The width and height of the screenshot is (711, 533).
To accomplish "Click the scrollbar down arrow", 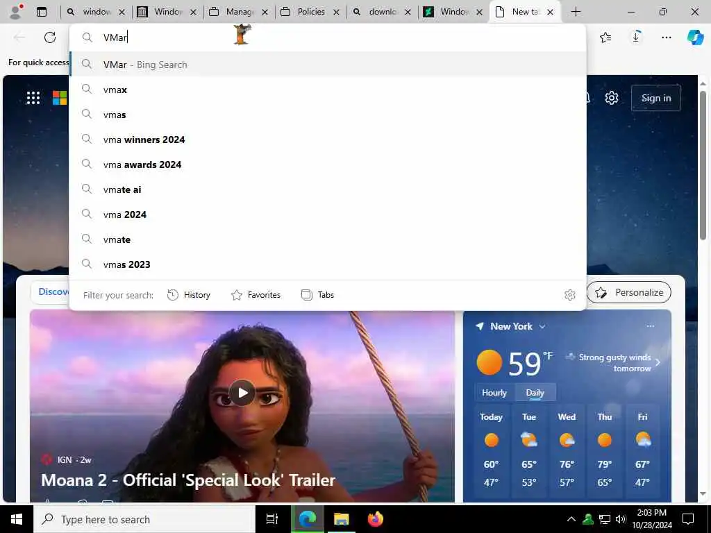I will click(703, 494).
